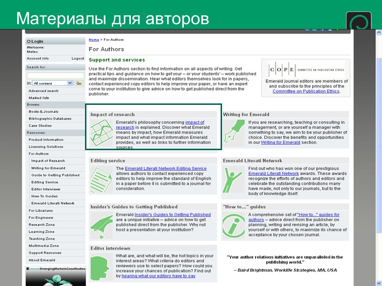This screenshot has height=286, width=382.
Task: Click the Login key icon in sidebar
Action: (29, 41)
